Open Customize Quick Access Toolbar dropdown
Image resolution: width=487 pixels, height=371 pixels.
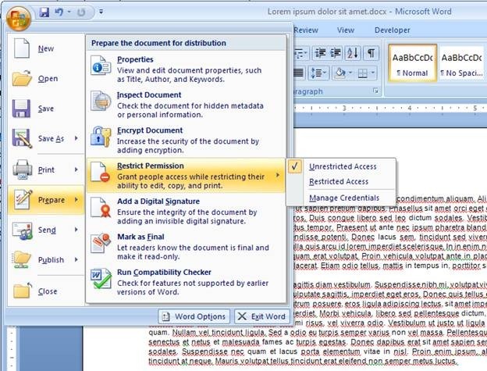(x=101, y=12)
